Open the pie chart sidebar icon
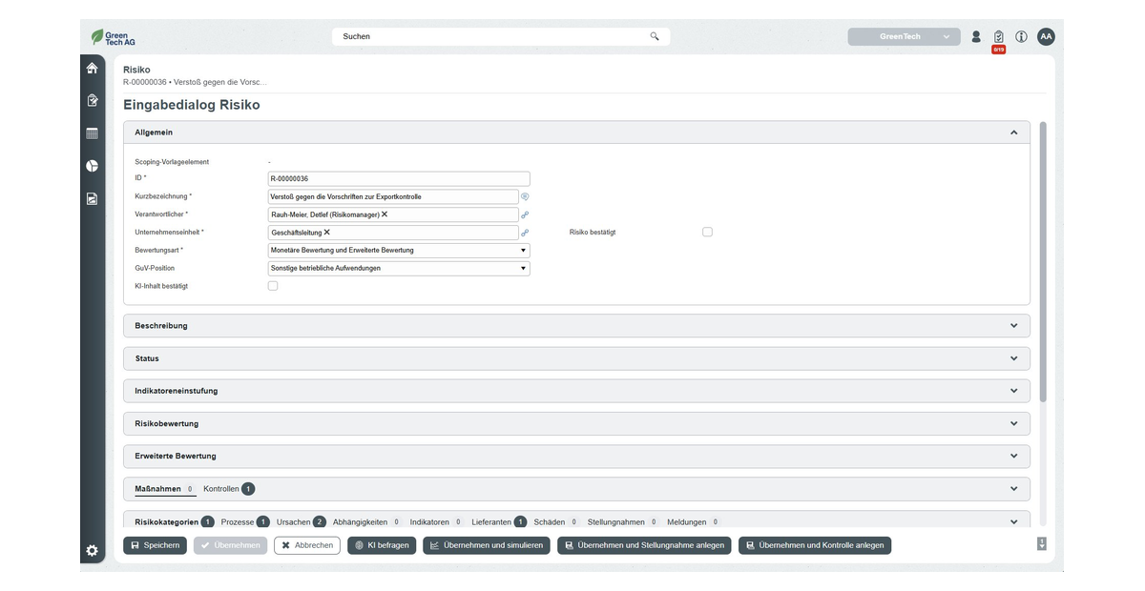The width and height of the screenshot is (1145, 591). 92,166
